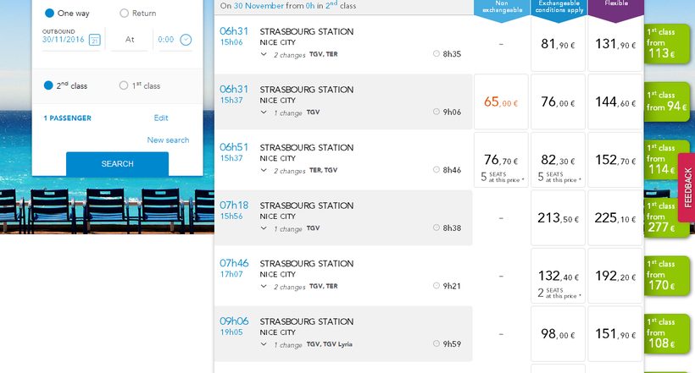Expand changes for the 09h06 TGV Lyria train

[264, 344]
